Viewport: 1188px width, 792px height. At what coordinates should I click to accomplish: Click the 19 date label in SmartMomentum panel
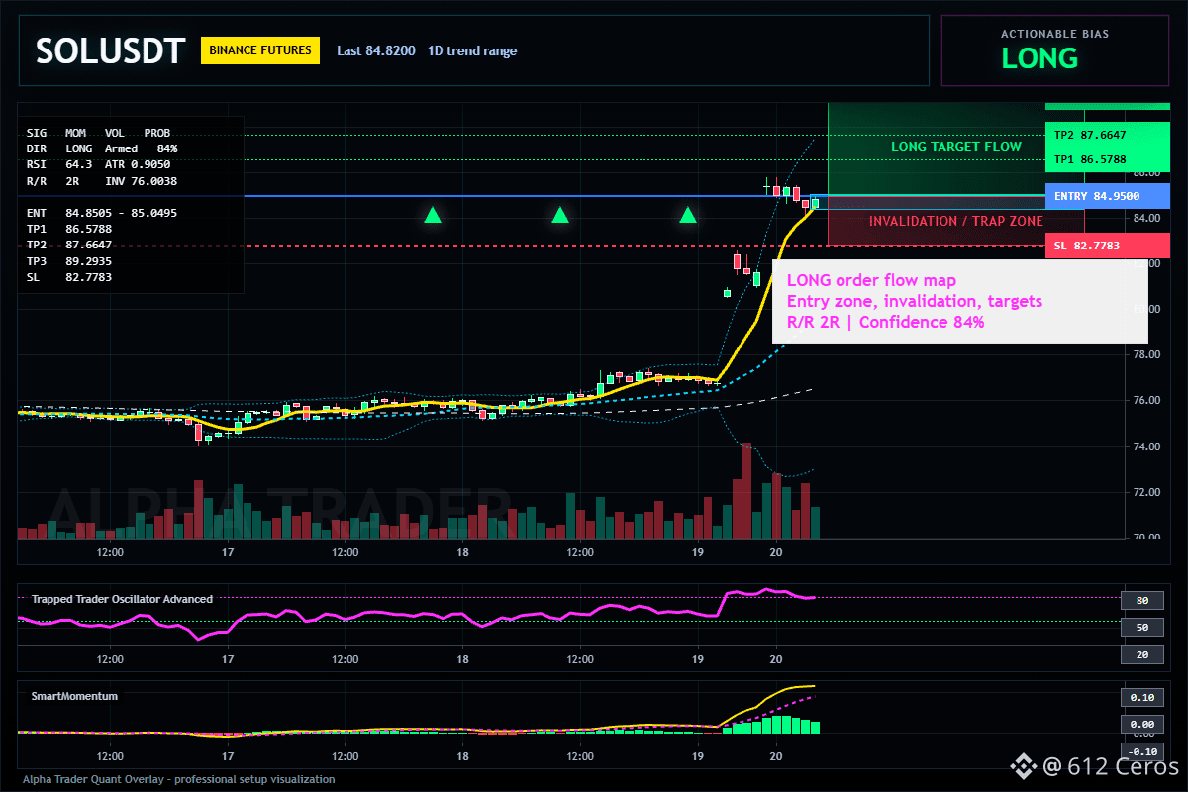(698, 756)
